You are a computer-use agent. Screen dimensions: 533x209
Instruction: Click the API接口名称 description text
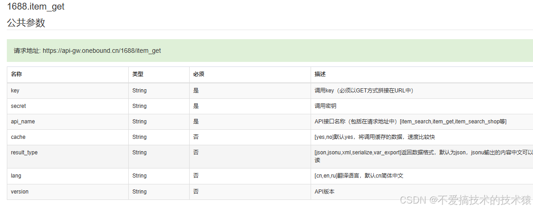pos(410,122)
